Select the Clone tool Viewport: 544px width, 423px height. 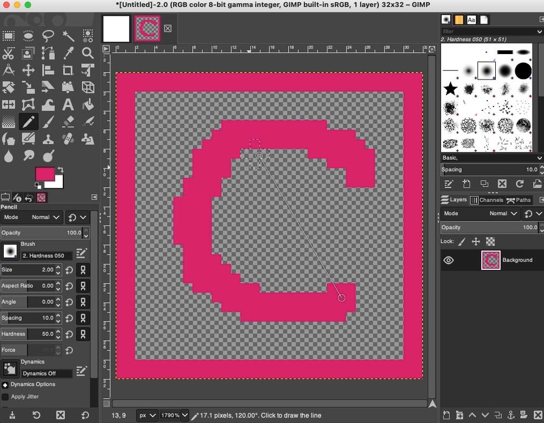[48, 138]
